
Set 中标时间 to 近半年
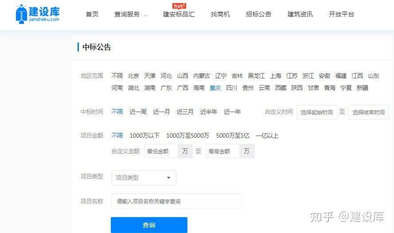pyautogui.click(x=209, y=112)
